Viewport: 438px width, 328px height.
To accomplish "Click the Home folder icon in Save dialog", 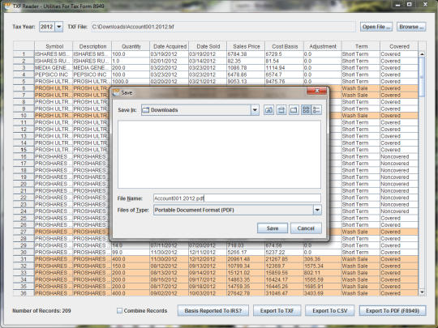I will click(x=281, y=110).
